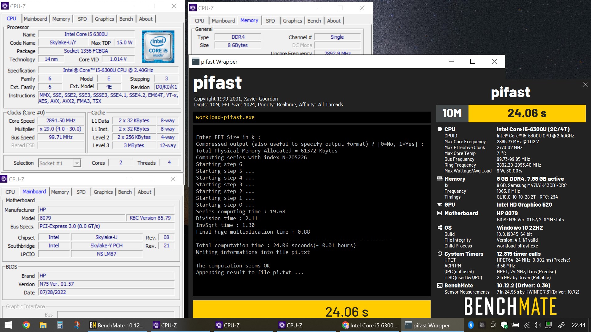Click the 10M digits label
This screenshot has height=332, width=591.
(x=452, y=113)
